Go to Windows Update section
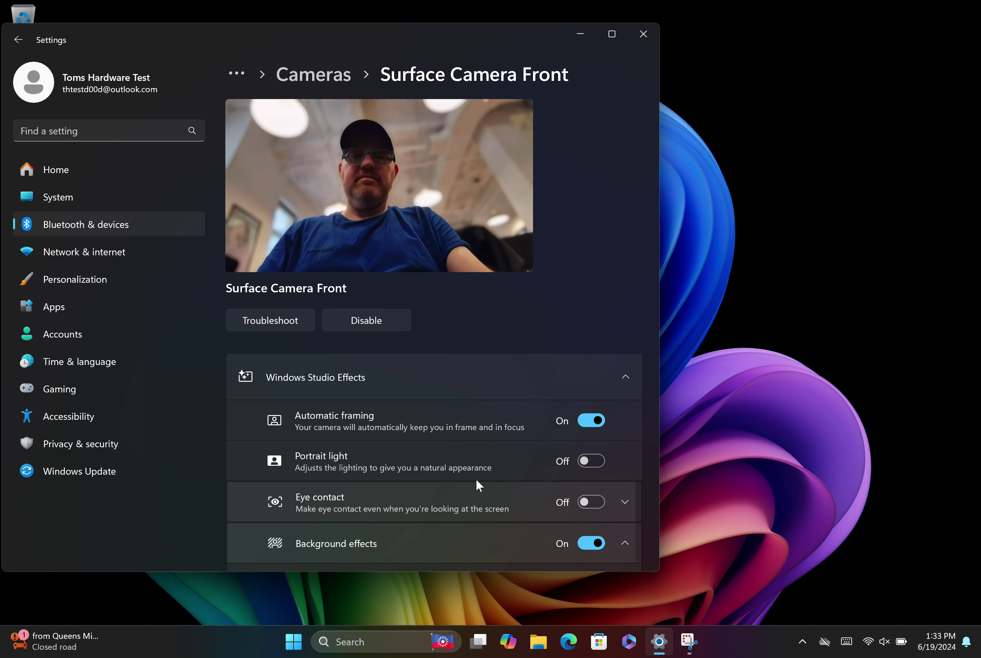 79,471
